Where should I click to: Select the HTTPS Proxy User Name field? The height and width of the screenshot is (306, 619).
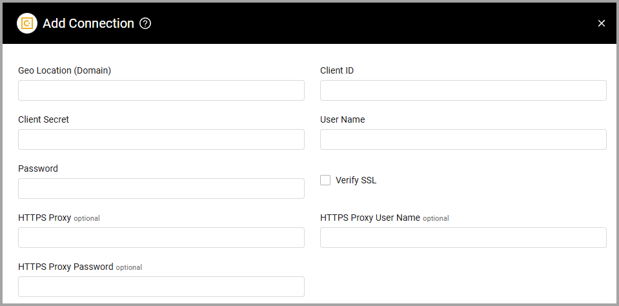(x=463, y=238)
